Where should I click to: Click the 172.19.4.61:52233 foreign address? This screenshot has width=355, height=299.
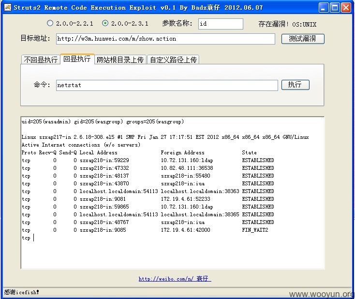(185, 199)
